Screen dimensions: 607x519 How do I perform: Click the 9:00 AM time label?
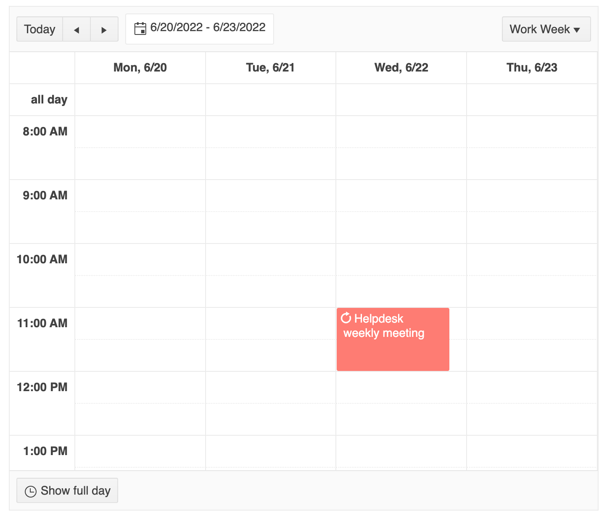[x=45, y=195]
